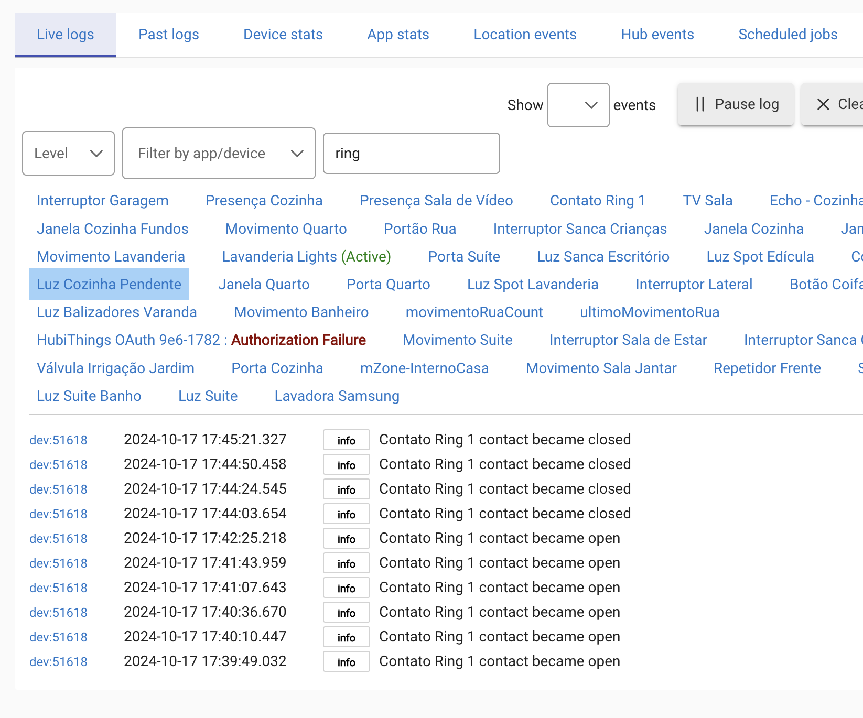The image size is (863, 718).
Task: Filter logs by Porta Cozinha
Action: [277, 368]
